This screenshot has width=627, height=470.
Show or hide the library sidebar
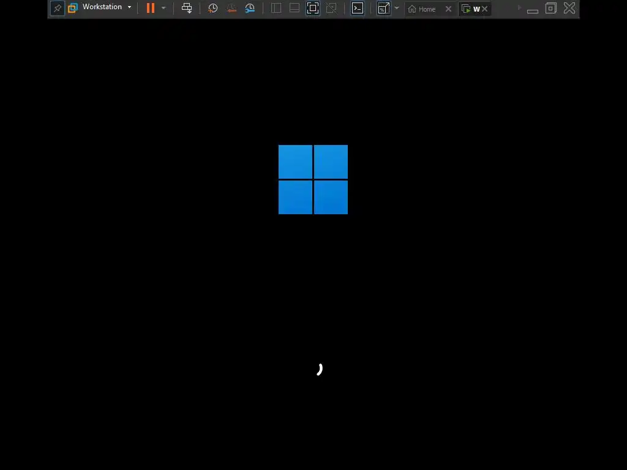pos(276,8)
